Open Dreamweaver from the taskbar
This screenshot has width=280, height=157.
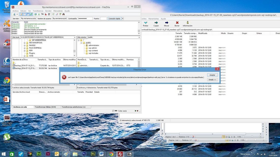[39, 154]
